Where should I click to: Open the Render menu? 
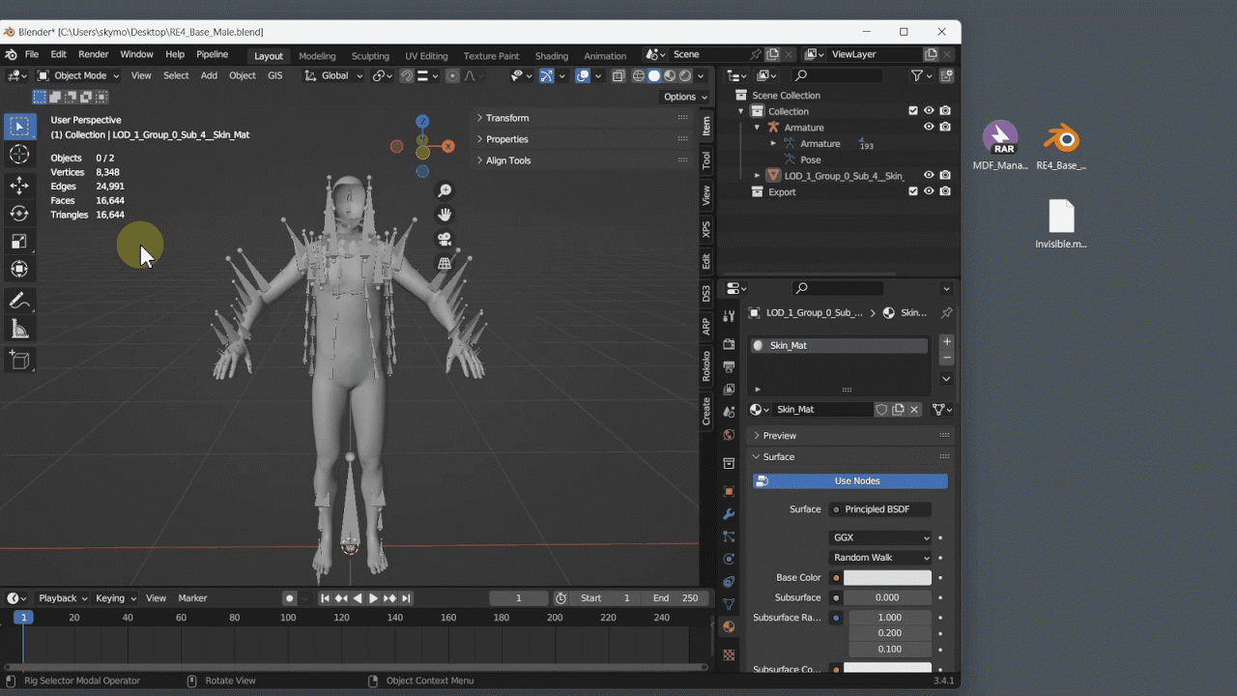(x=93, y=55)
